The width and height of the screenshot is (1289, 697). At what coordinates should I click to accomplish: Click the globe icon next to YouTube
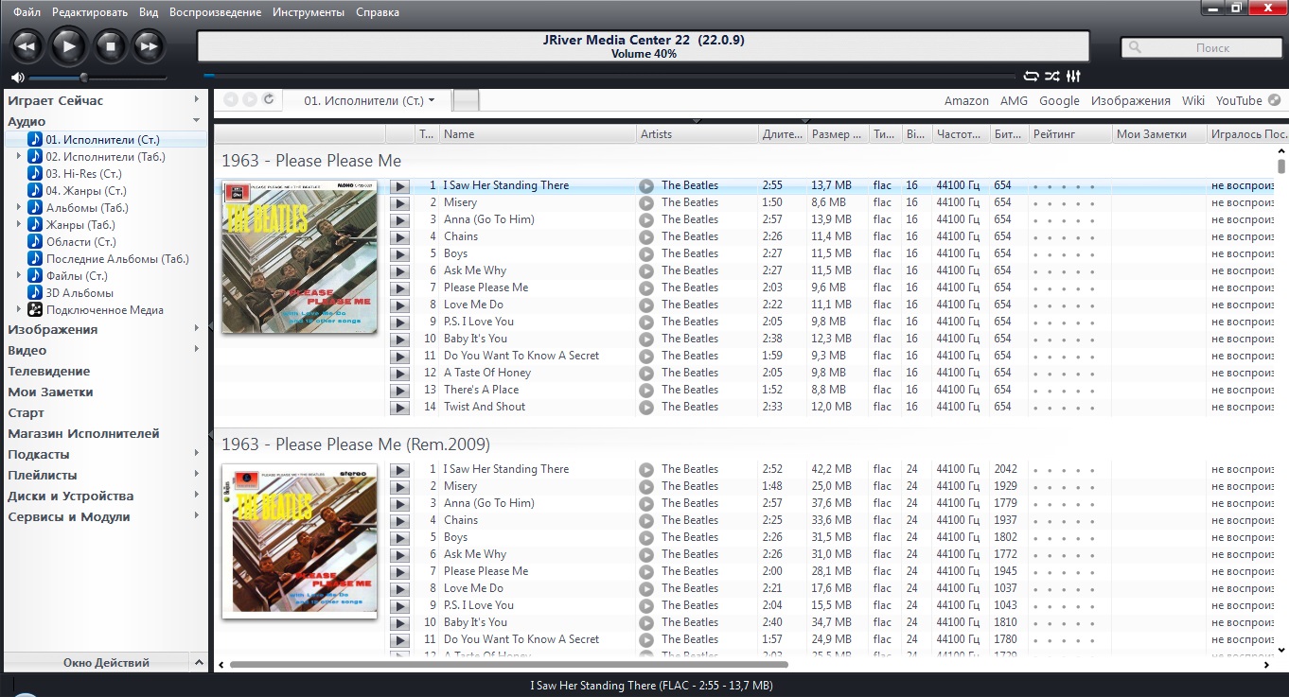point(1274,100)
